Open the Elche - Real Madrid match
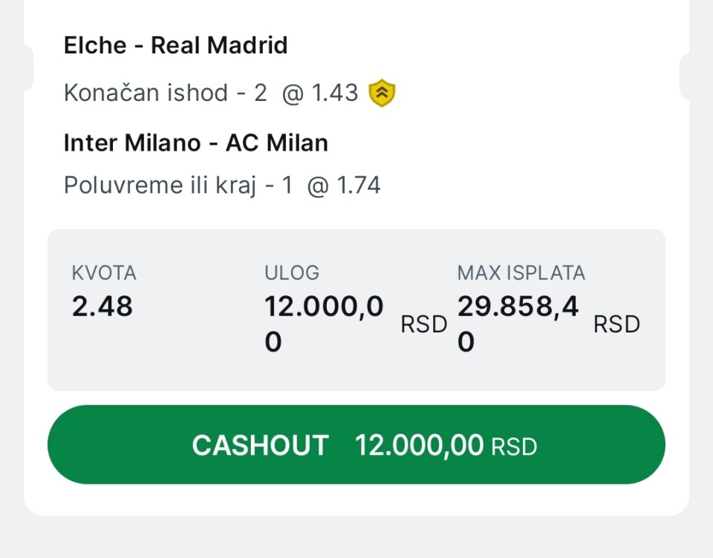Screen dimensions: 713x558 tap(175, 46)
